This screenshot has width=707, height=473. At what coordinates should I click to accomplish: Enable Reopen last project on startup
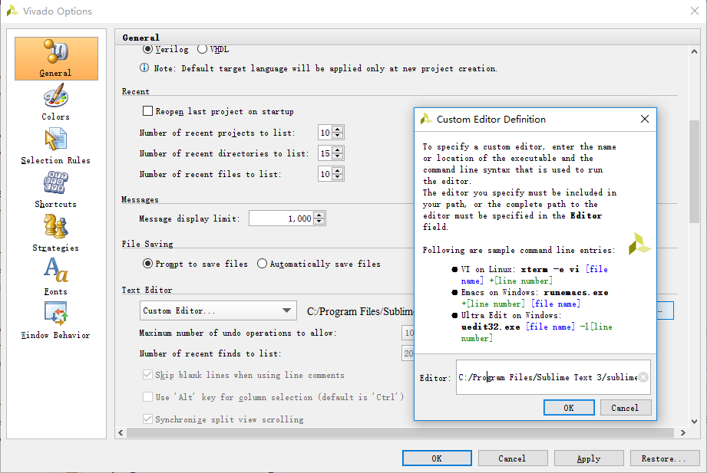point(147,111)
